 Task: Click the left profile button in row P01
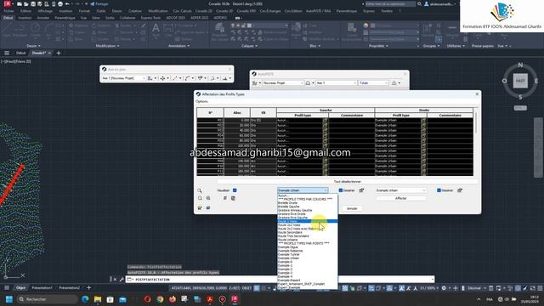(x=325, y=120)
